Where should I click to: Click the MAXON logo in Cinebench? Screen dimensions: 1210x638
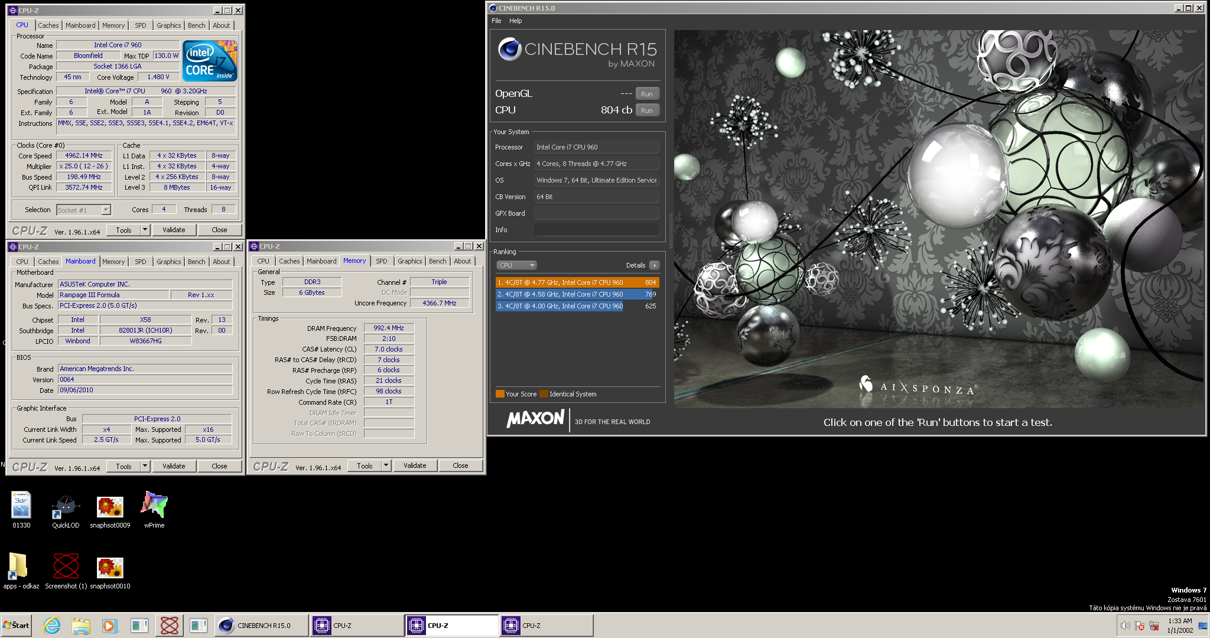535,419
